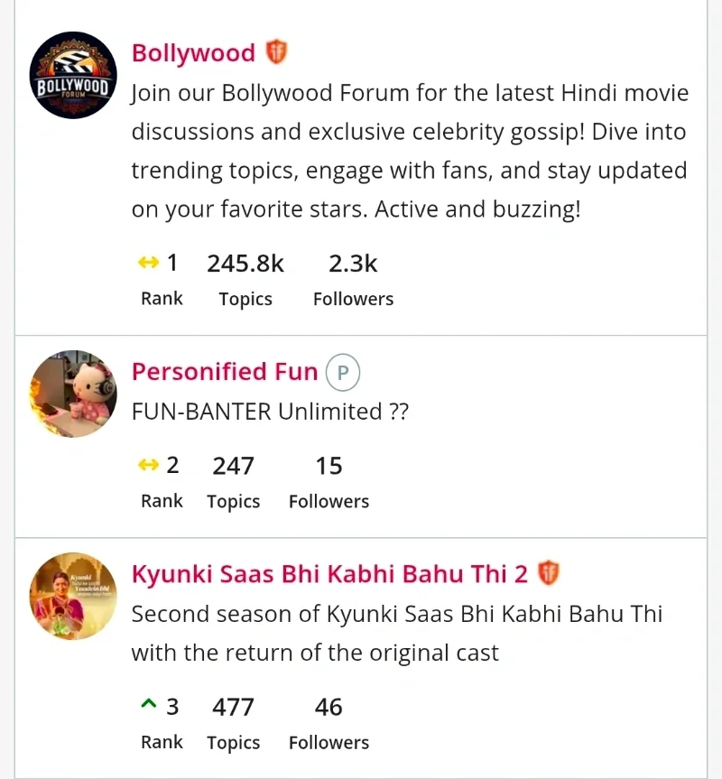Click the 15 followers count
722x779 pixels.
pyautogui.click(x=329, y=466)
